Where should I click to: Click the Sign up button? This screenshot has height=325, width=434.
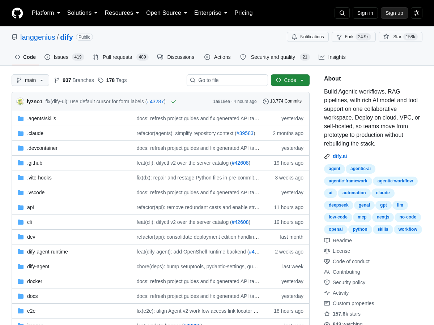tap(394, 13)
